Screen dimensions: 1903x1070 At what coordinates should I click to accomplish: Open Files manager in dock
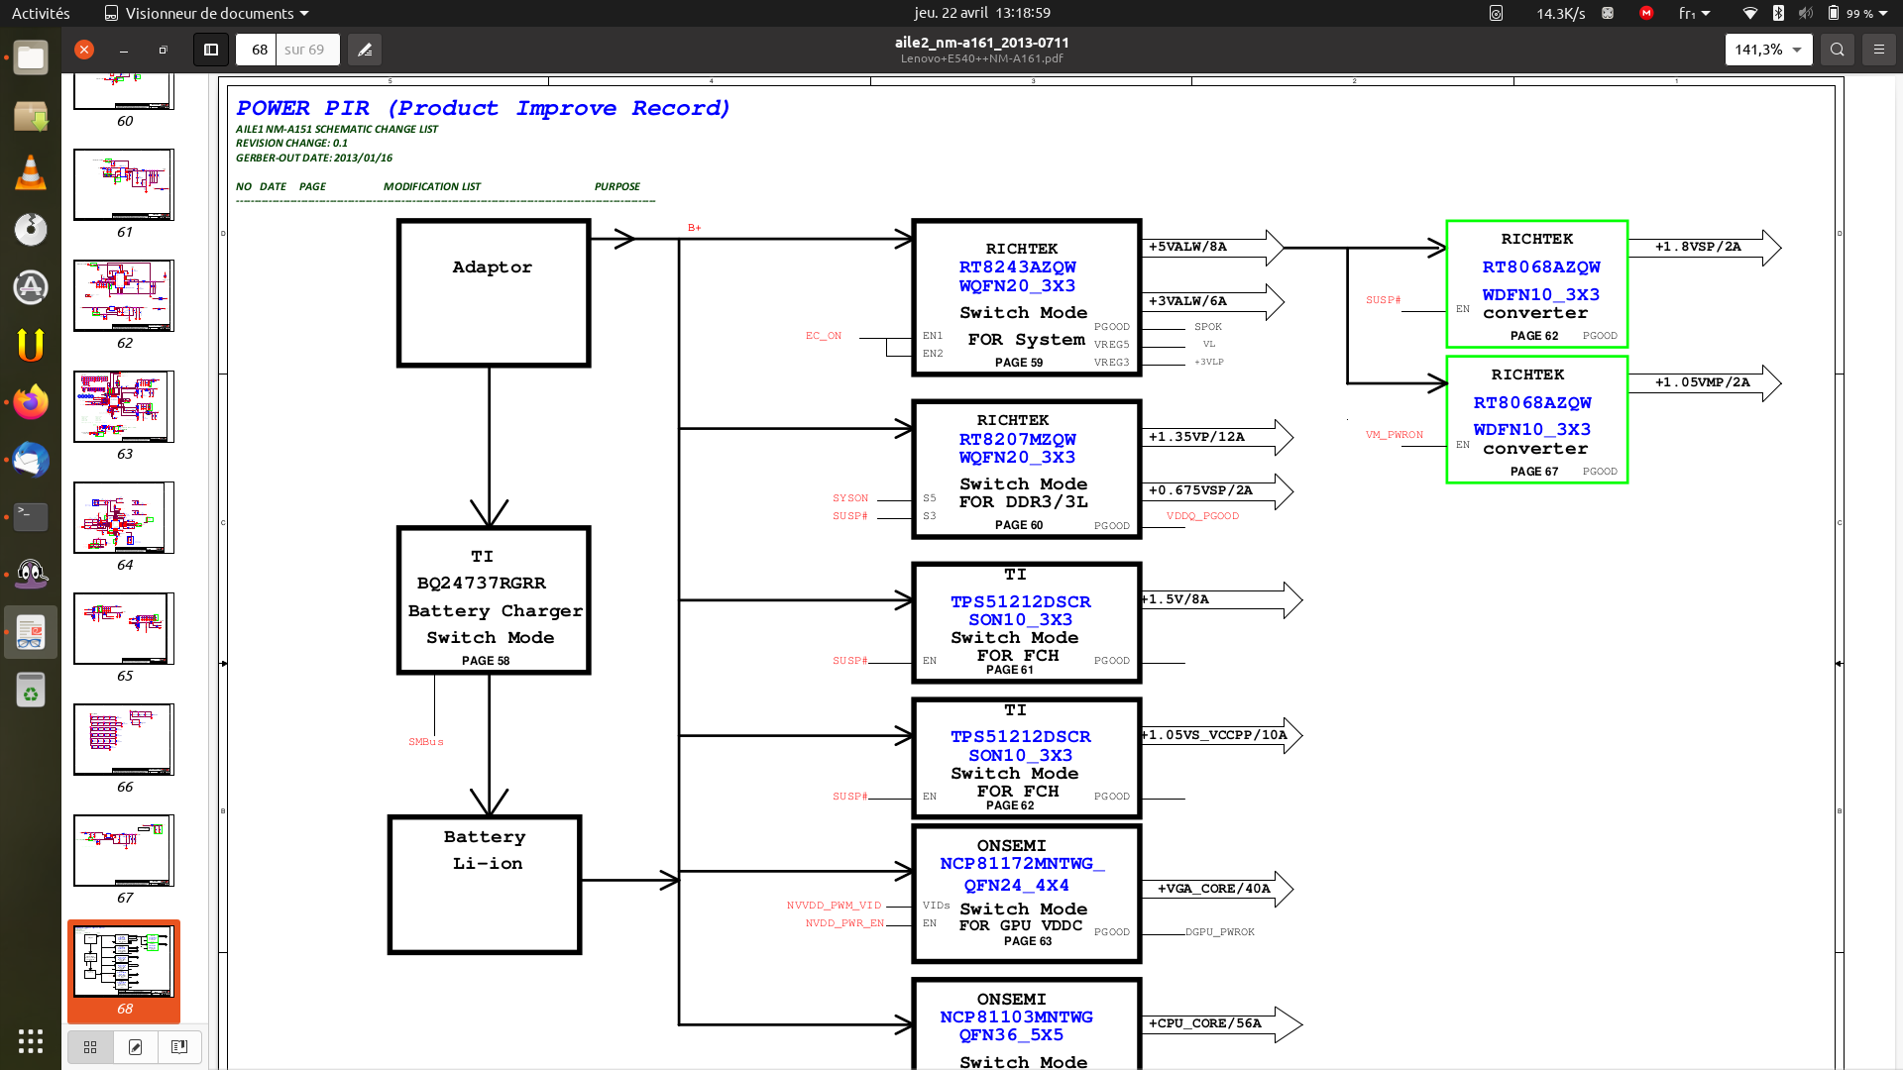[x=31, y=57]
